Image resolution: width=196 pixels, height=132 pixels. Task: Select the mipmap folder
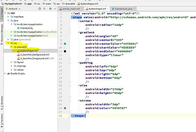click(20, 66)
